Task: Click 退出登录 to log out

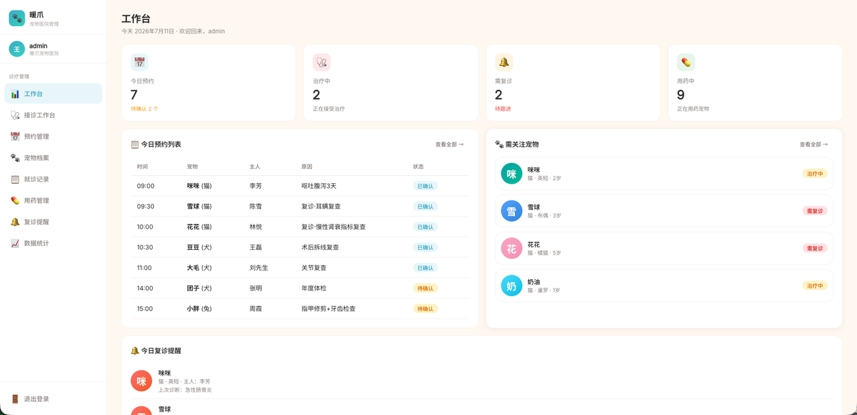Action: click(53, 399)
